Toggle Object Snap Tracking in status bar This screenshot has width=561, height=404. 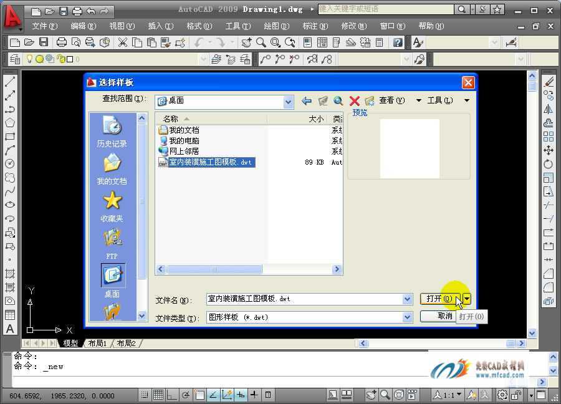pos(213,395)
